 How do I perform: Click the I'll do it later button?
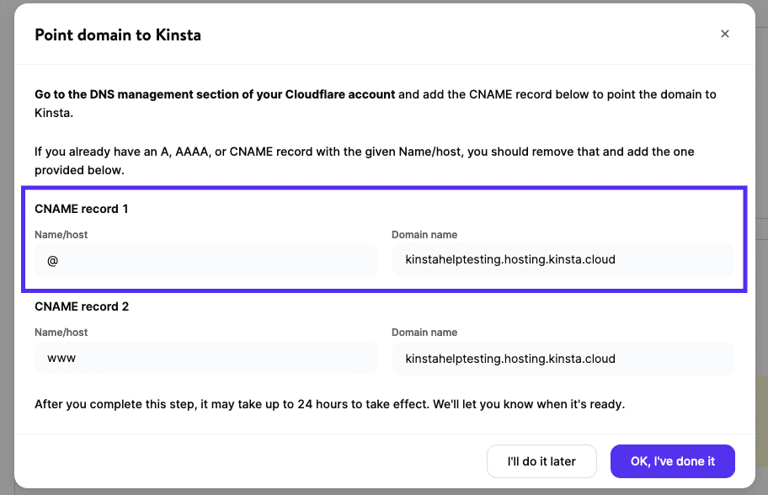[x=541, y=461]
